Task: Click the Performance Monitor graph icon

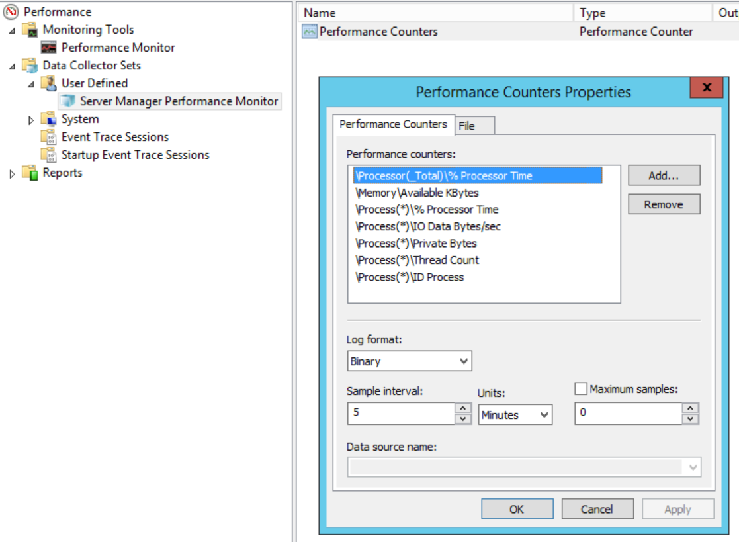Action: (x=49, y=48)
